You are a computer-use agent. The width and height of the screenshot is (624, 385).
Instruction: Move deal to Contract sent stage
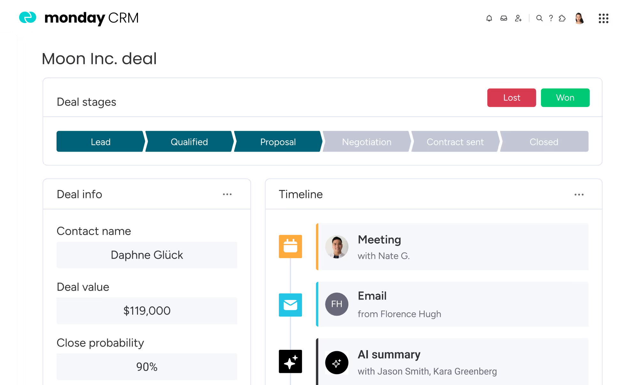[x=455, y=141]
